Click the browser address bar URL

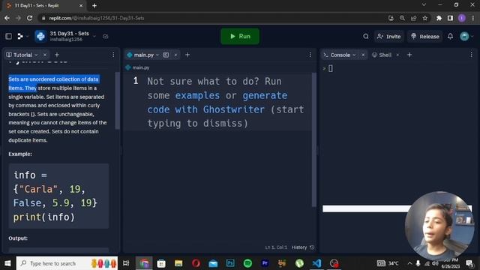97,18
